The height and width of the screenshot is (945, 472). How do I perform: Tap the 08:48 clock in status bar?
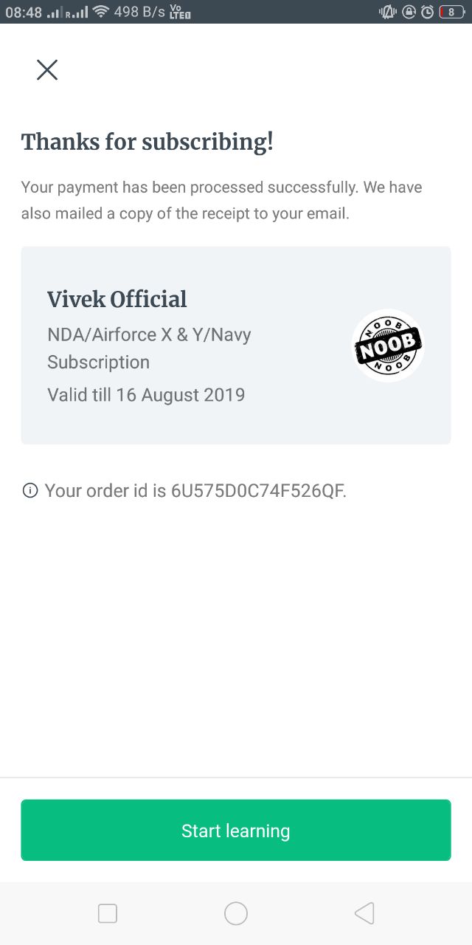24,13
